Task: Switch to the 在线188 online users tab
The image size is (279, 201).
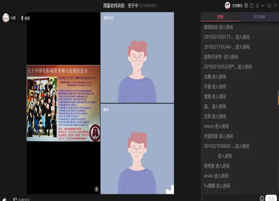Action: pyautogui.click(x=259, y=17)
